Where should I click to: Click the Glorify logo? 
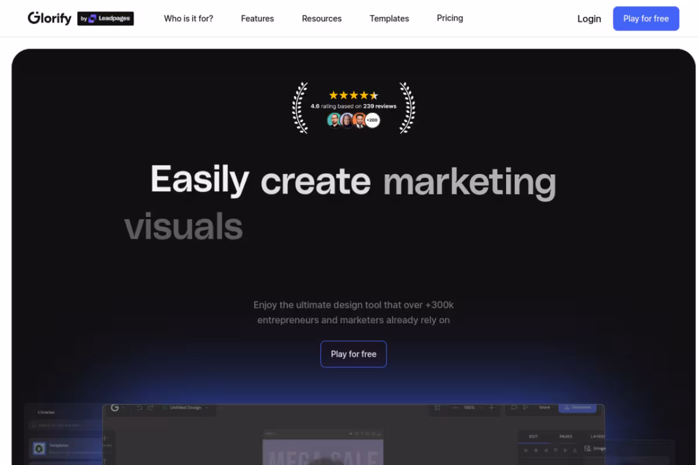49,18
